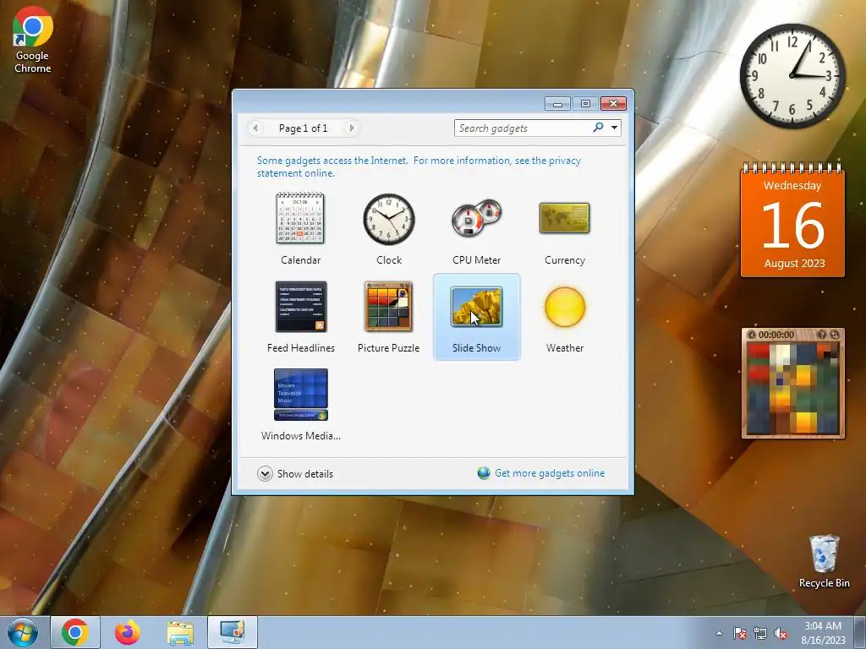Open the taskbar clock and date
866x649 pixels.
pos(823,633)
